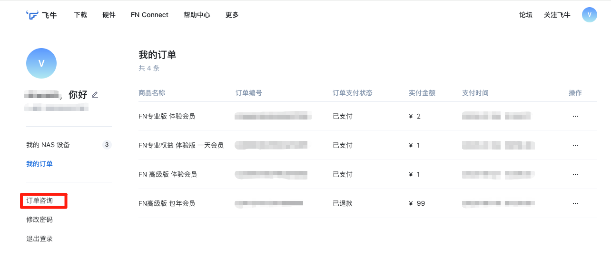This screenshot has width=611, height=270.
Task: Open the 下载 menu item
Action: [x=80, y=15]
